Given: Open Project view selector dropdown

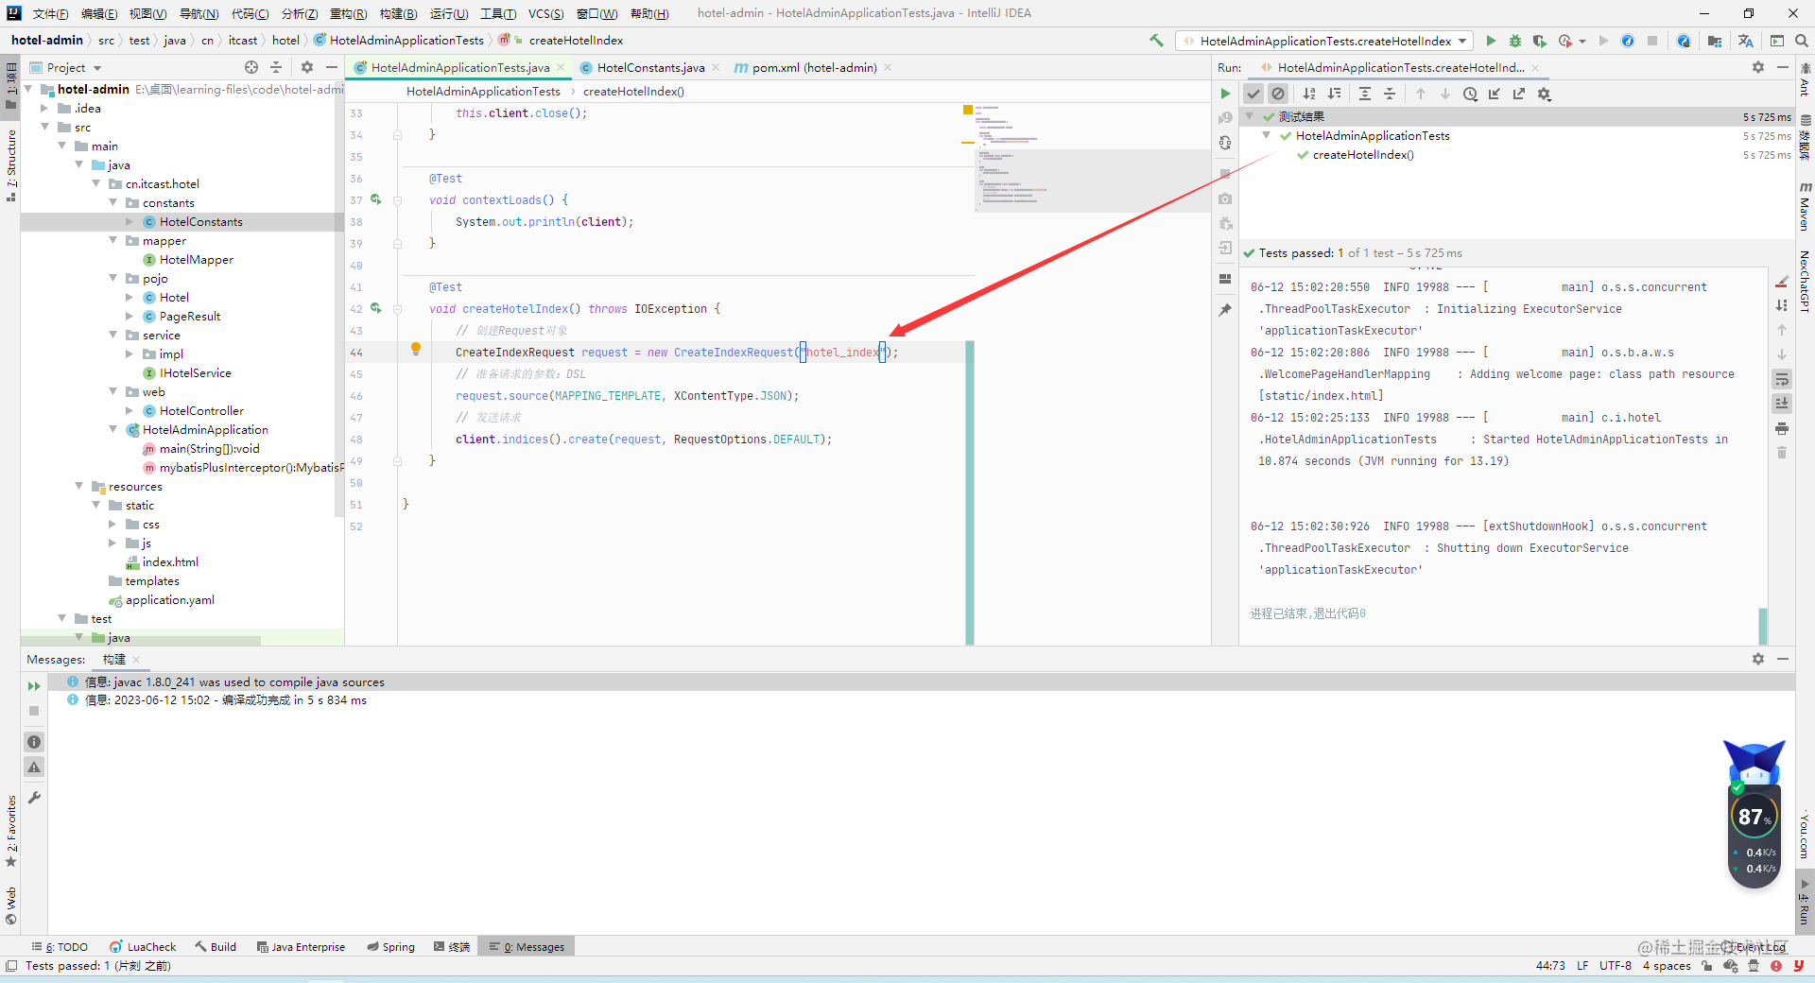Looking at the screenshot, I should 73,67.
